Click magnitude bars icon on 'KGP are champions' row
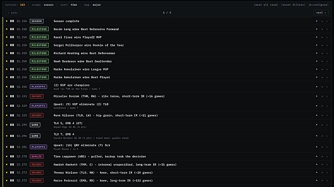 click(x=12, y=87)
